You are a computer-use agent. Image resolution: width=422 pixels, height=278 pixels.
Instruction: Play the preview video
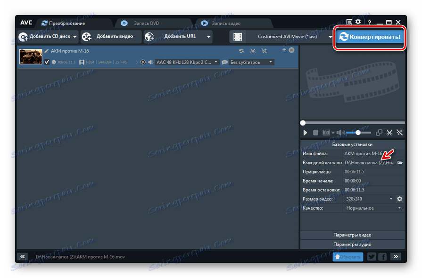tap(305, 133)
